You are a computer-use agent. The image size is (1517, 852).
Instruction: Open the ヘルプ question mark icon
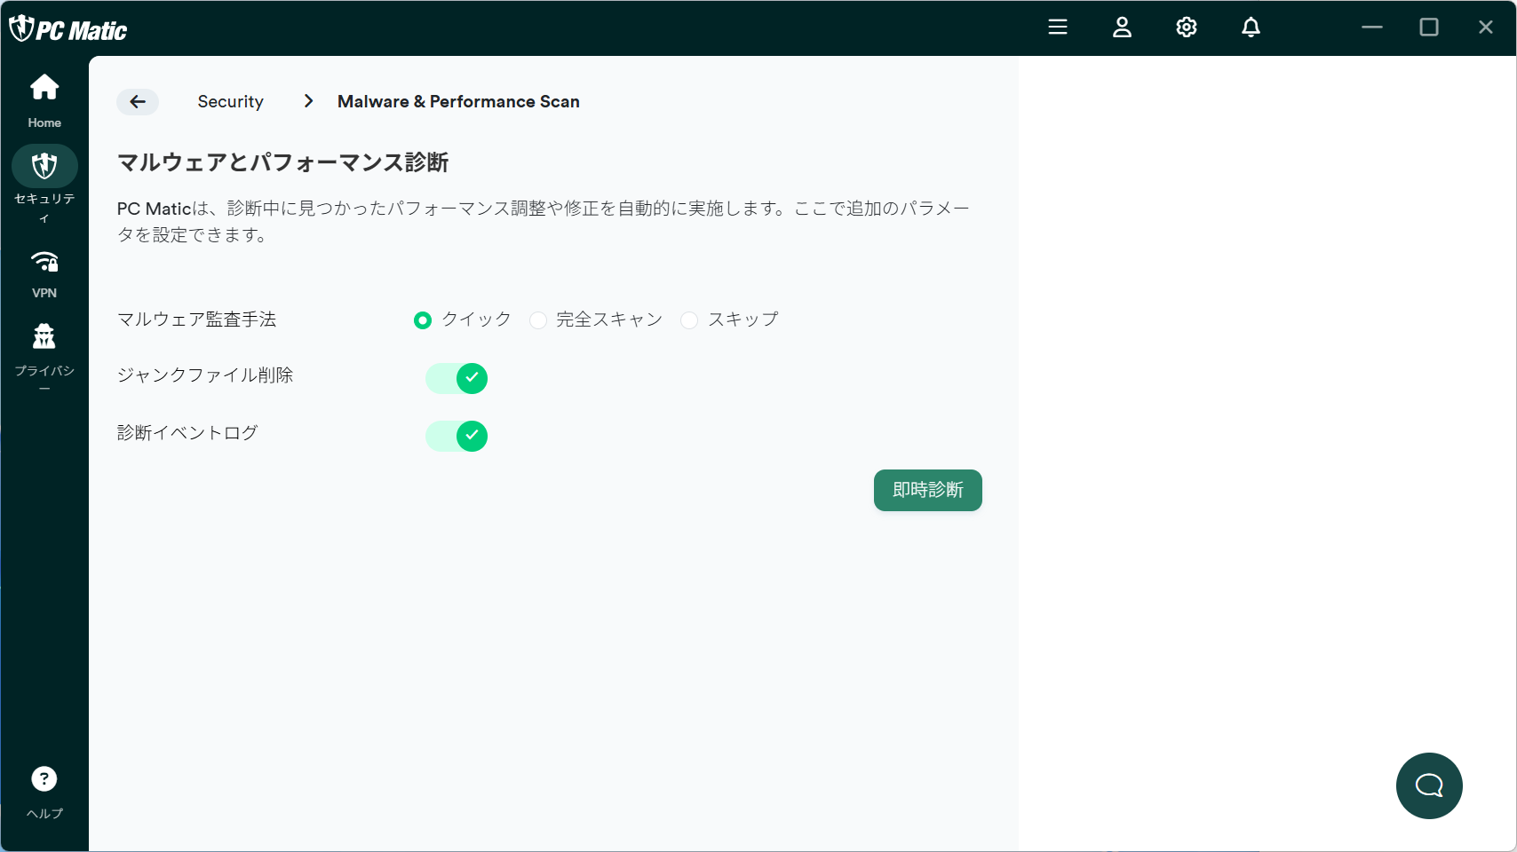pyautogui.click(x=44, y=779)
